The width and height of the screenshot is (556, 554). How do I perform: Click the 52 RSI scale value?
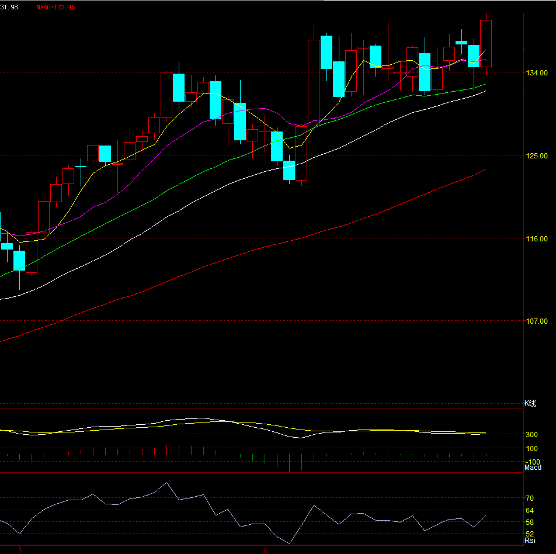[529, 534]
